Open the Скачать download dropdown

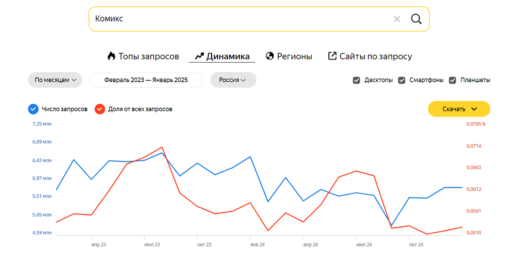(459, 109)
